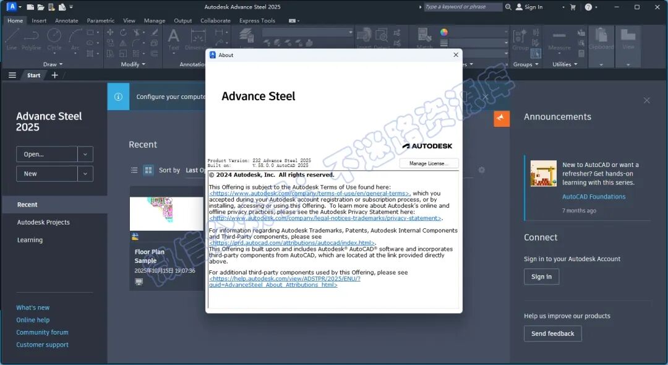Open the Floor Plan Sample thumbnail
Image resolution: width=668 pixels, height=365 pixels.
pos(166,213)
